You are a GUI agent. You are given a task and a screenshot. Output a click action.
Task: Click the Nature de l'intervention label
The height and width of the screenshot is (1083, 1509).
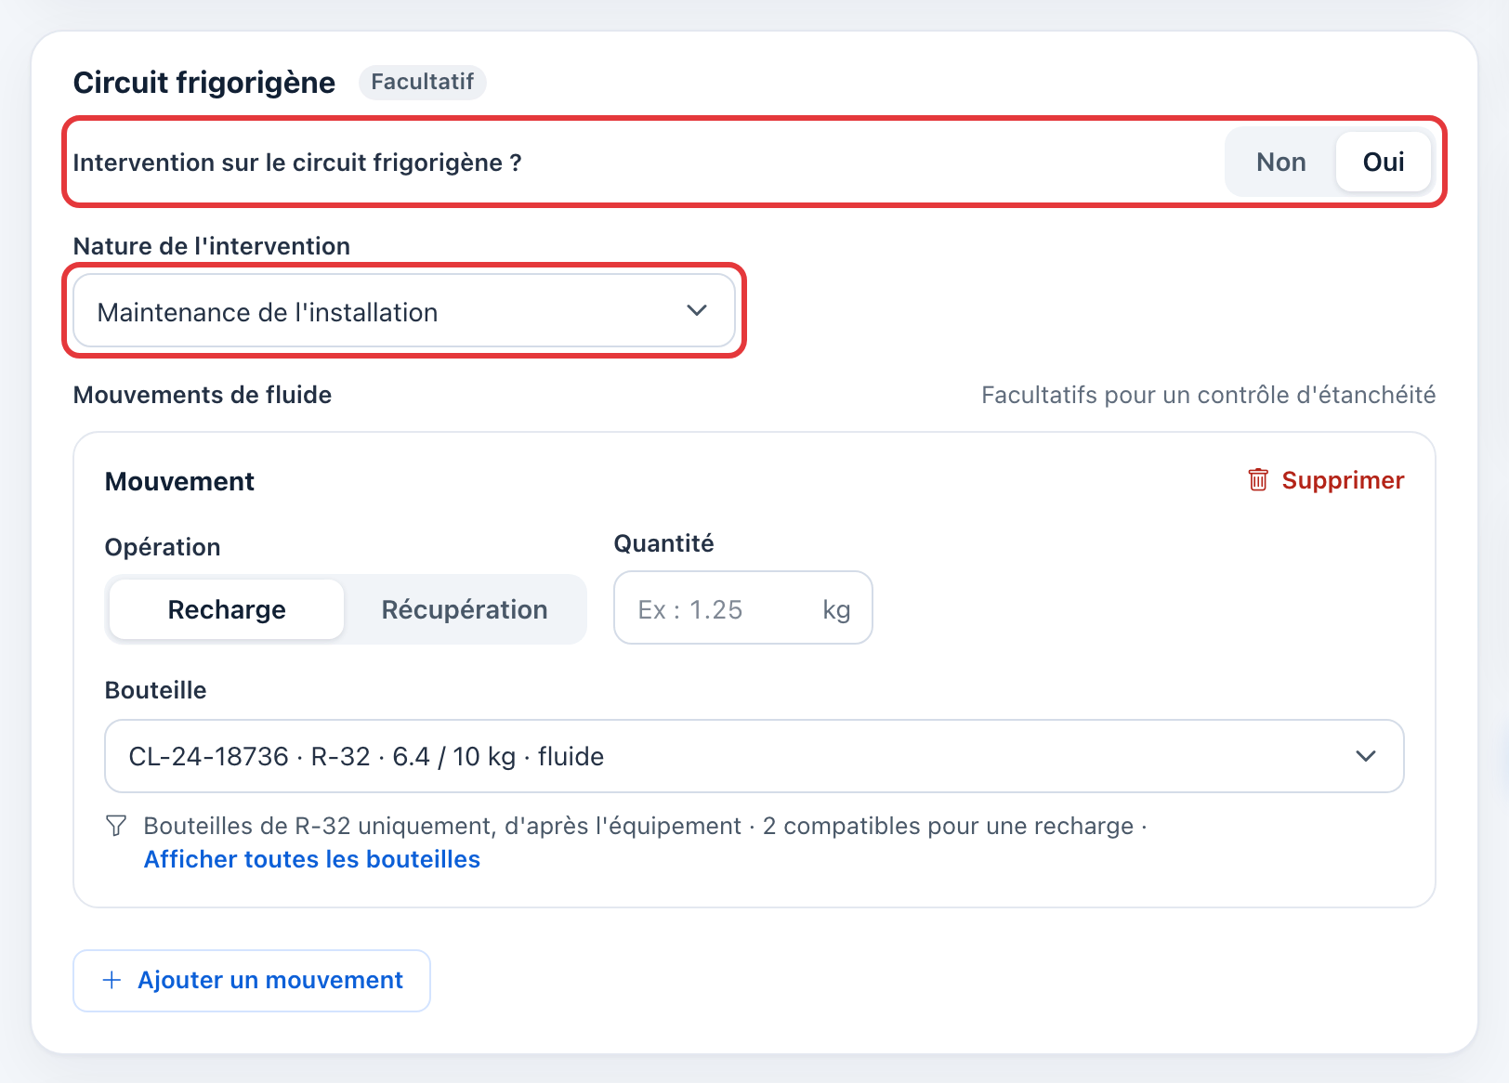[x=212, y=246]
